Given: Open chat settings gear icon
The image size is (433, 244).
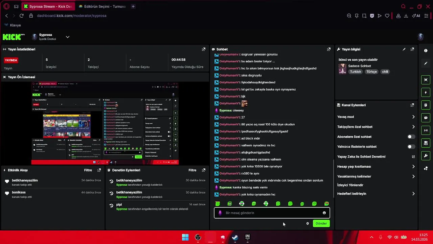Looking at the screenshot, I should tap(307, 223).
